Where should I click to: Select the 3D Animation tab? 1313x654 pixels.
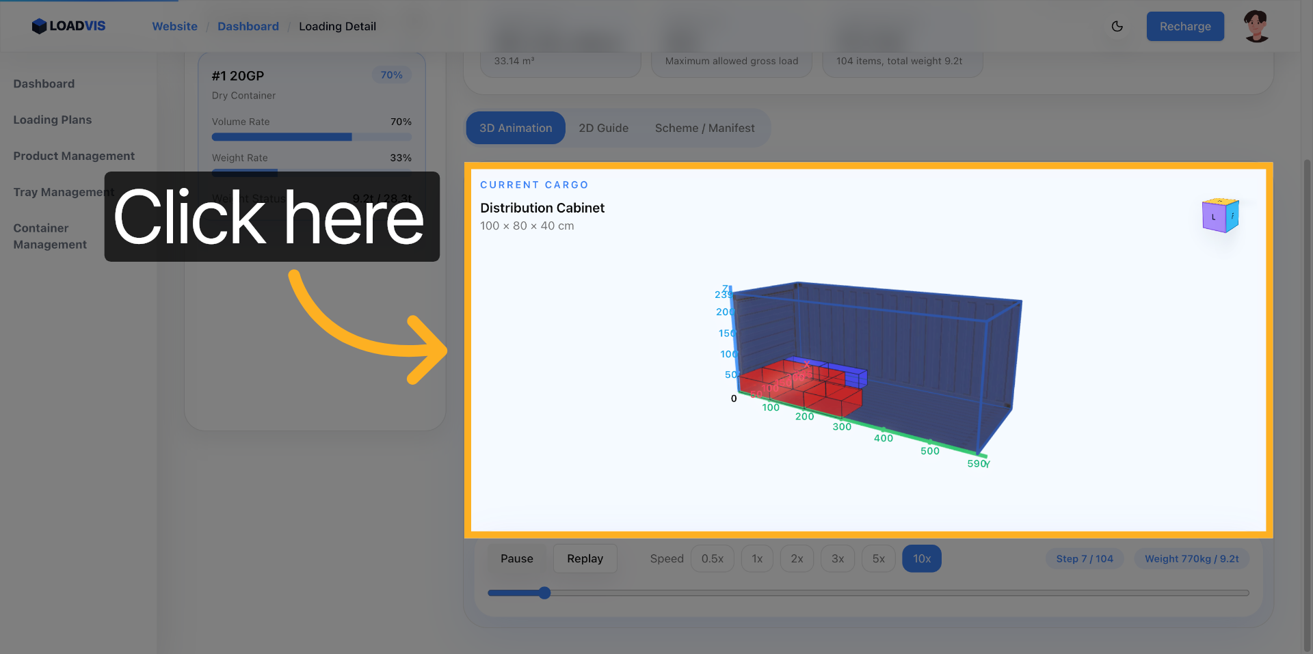coord(515,128)
